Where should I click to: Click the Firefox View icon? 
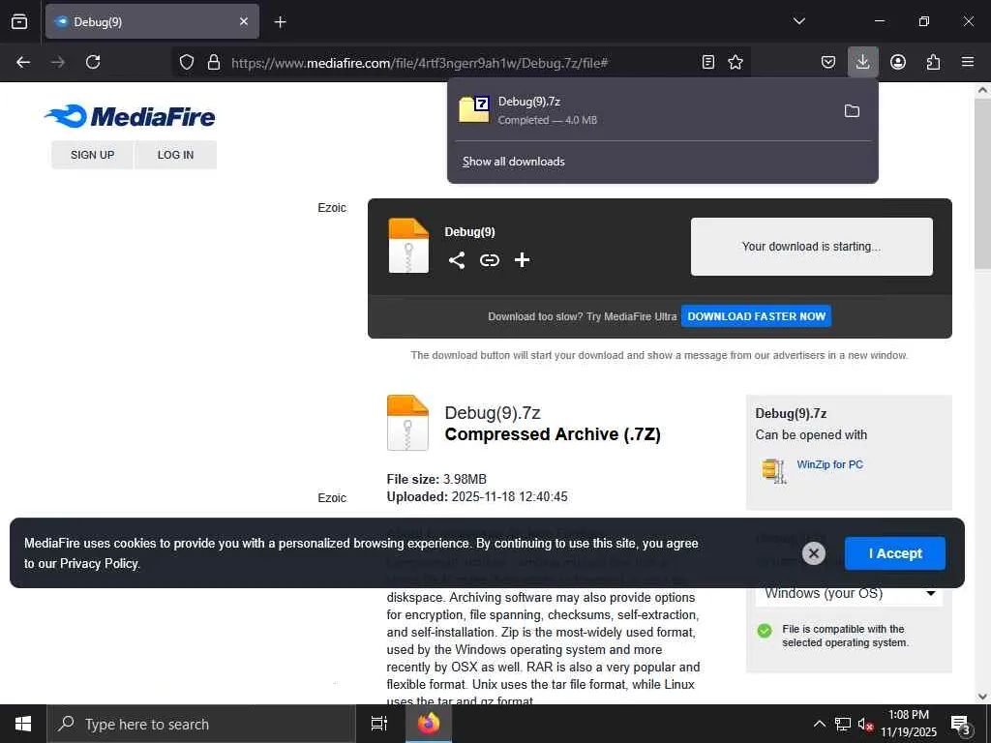coord(19,21)
